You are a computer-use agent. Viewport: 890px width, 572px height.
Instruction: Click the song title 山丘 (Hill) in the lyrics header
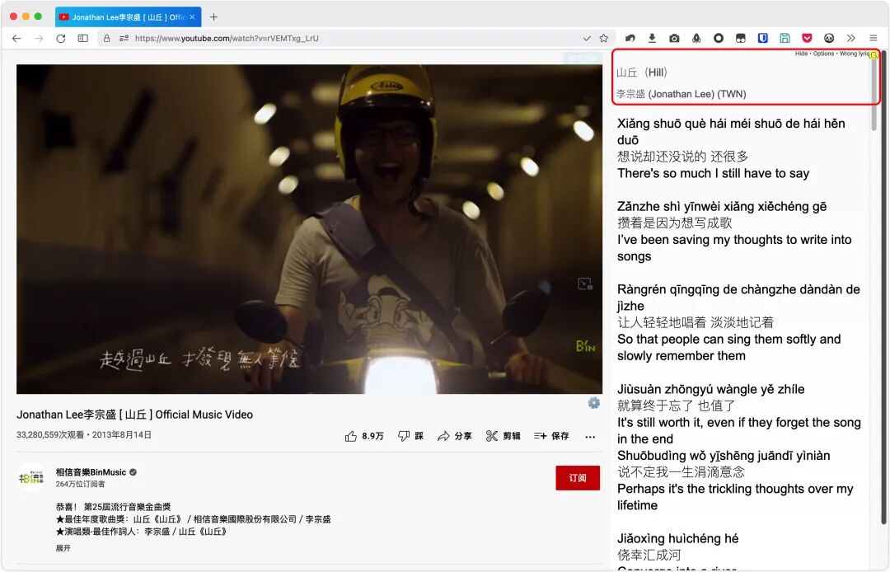(x=642, y=72)
